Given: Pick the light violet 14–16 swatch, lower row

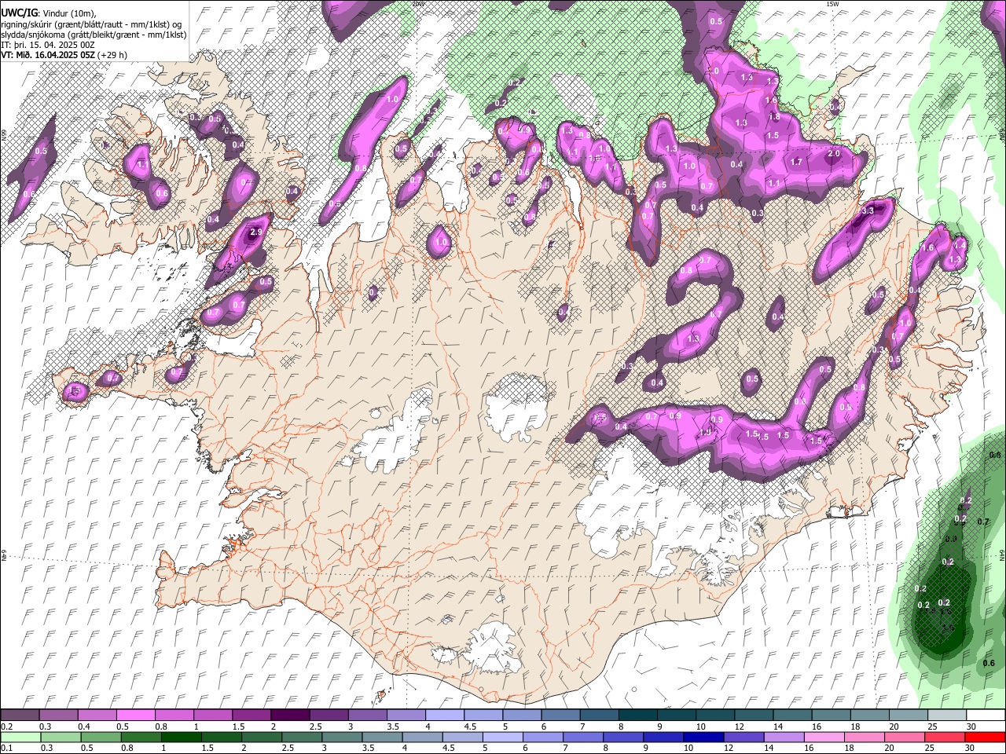Looking at the screenshot, I should (x=784, y=738).
